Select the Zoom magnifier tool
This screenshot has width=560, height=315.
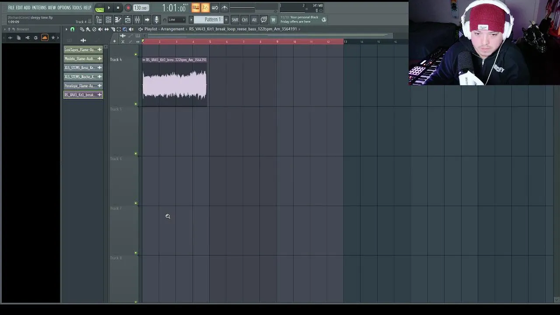125,29
